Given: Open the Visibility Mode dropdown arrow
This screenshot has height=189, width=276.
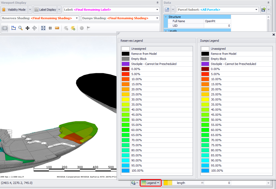Looking at the screenshot, I should click(x=30, y=10).
